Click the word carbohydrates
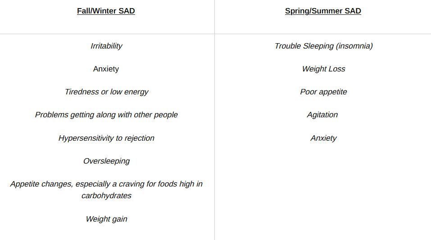This screenshot has width=431, height=240. 106,196
